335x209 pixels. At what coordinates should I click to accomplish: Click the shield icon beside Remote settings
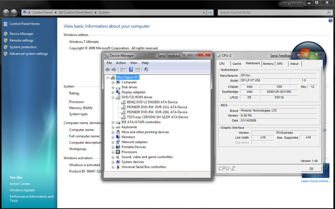click(6, 40)
